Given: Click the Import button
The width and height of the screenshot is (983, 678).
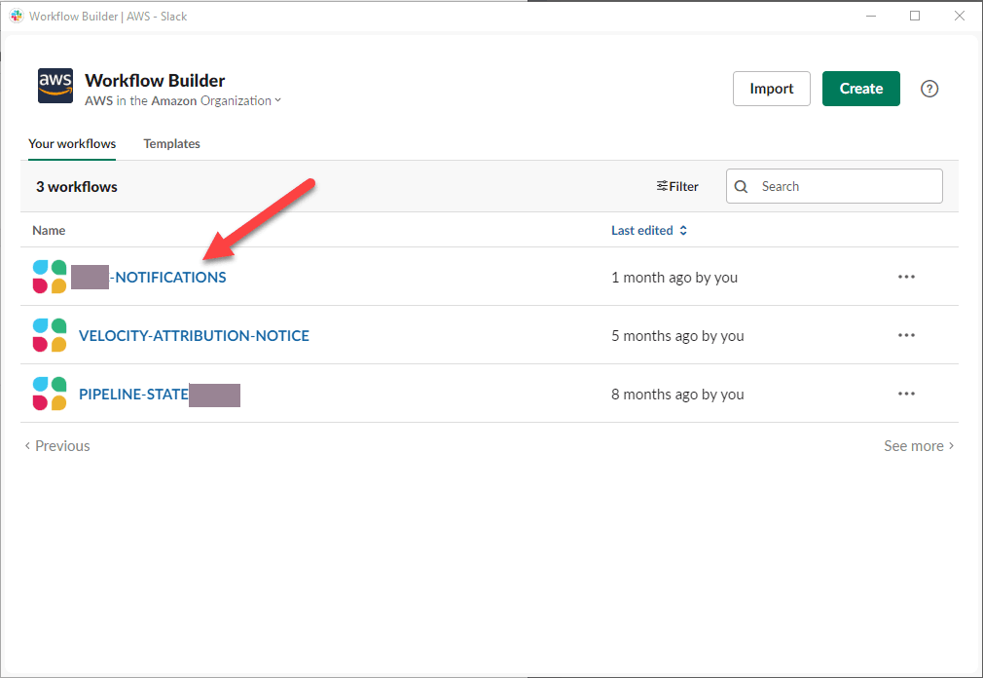Looking at the screenshot, I should pyautogui.click(x=771, y=89).
